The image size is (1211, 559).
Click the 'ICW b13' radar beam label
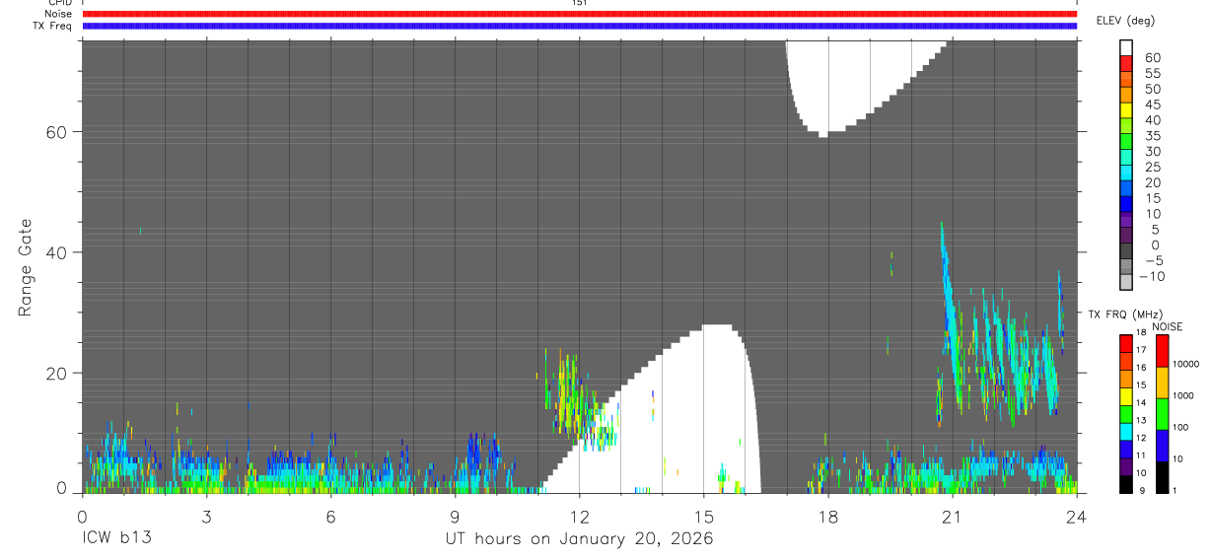click(x=116, y=539)
